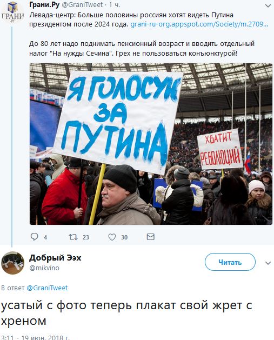Click reply timestamp 19 июн. 2018
This screenshot has height=340, width=274.
[35, 337]
